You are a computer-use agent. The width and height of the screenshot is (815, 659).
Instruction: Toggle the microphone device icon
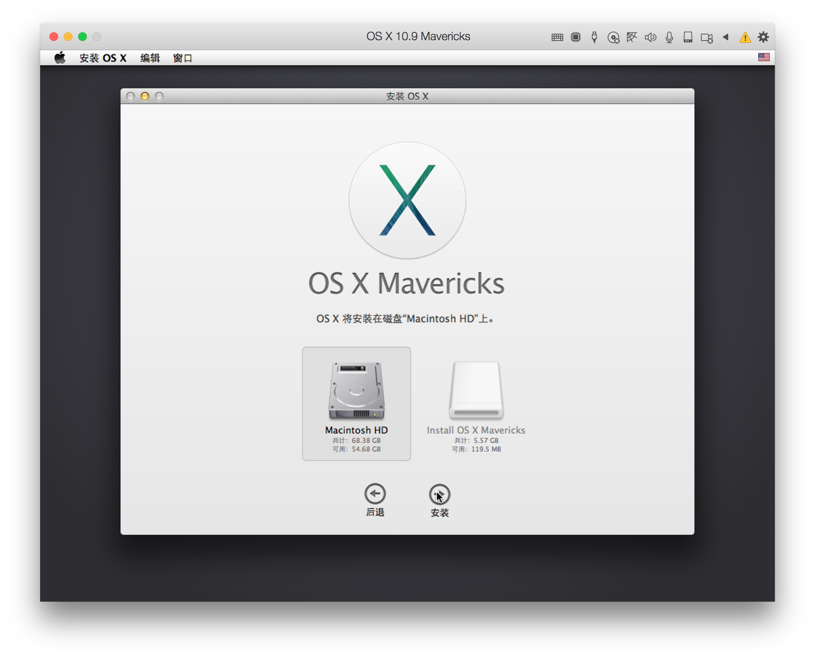pyautogui.click(x=669, y=37)
